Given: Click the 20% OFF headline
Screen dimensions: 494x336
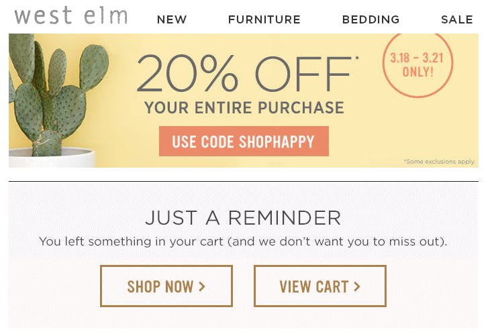Looking at the screenshot, I should point(244,74).
